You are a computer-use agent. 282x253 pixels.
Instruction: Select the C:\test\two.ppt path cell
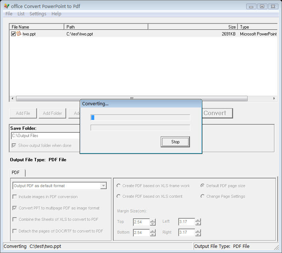(x=80, y=34)
